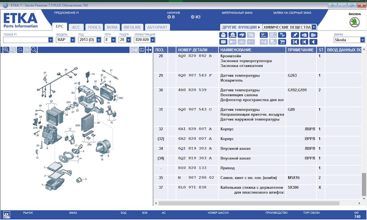
Task: Select the 'ИЗ' availability radio button
Action: (x=193, y=17)
